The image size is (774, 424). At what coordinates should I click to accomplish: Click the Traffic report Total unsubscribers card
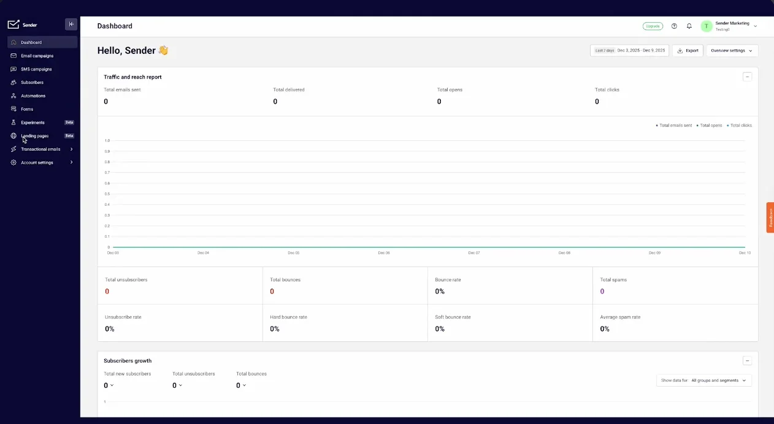coord(180,286)
